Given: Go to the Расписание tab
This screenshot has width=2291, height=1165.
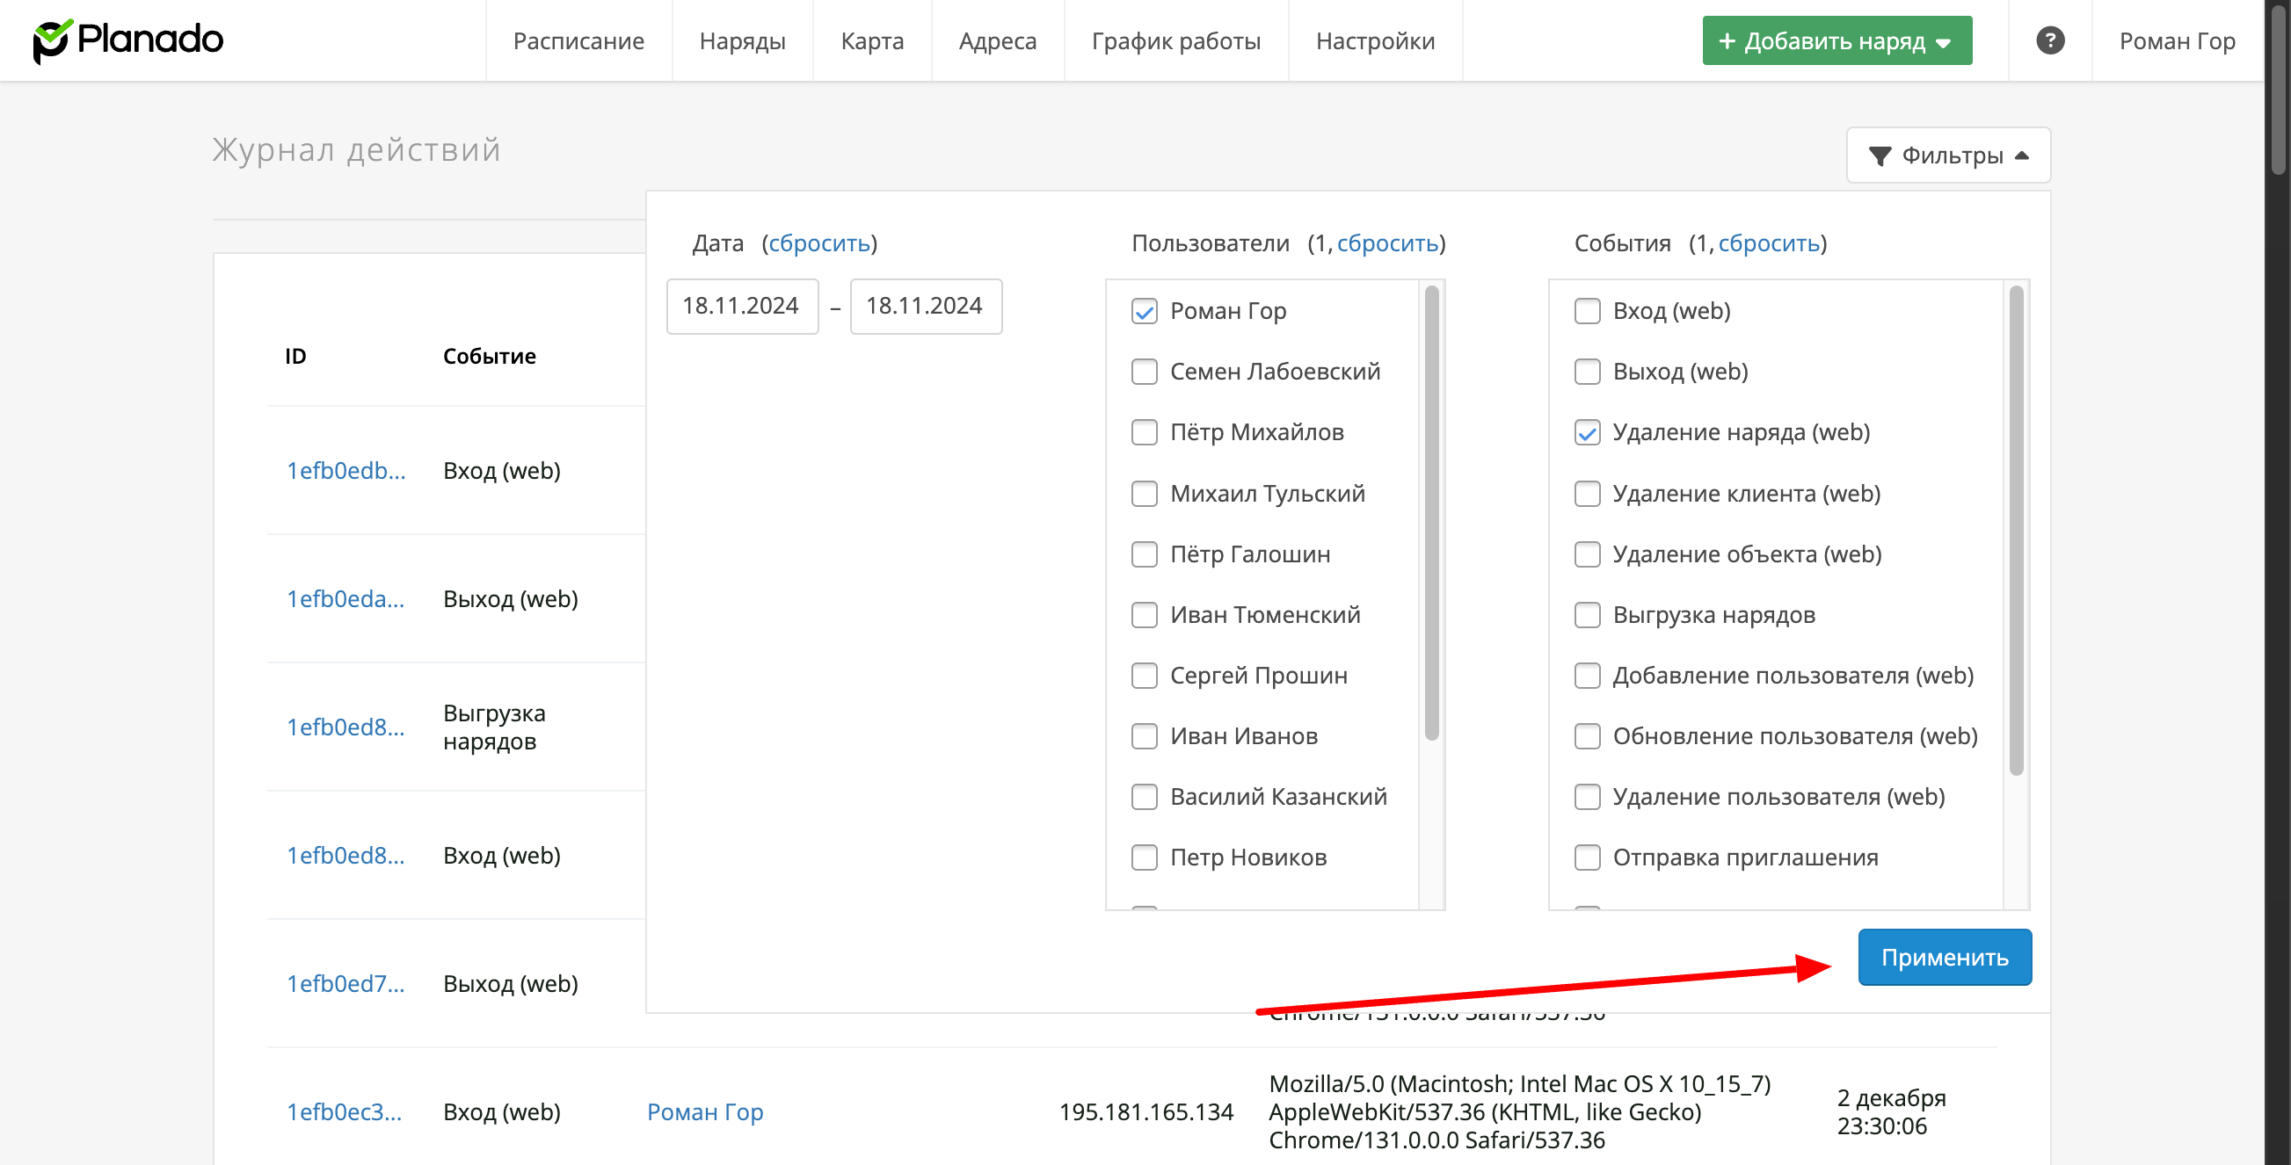Looking at the screenshot, I should point(578,41).
